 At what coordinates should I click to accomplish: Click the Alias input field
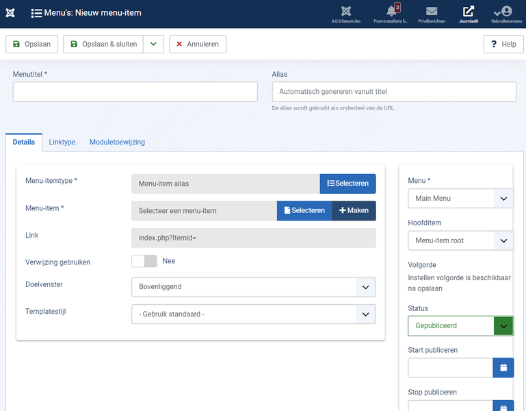click(394, 92)
